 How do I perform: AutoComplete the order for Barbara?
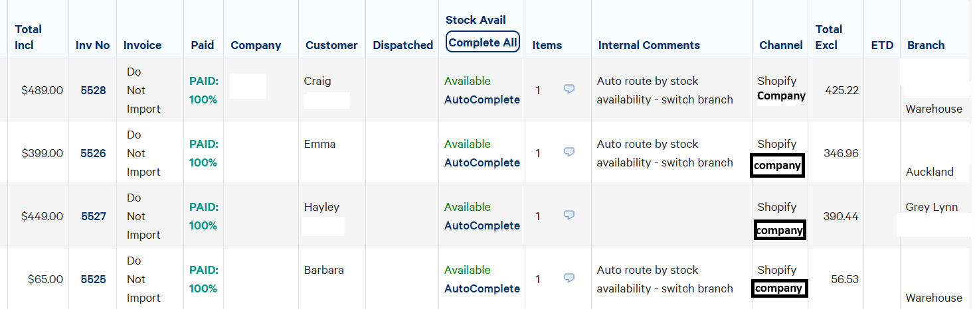[x=482, y=288]
